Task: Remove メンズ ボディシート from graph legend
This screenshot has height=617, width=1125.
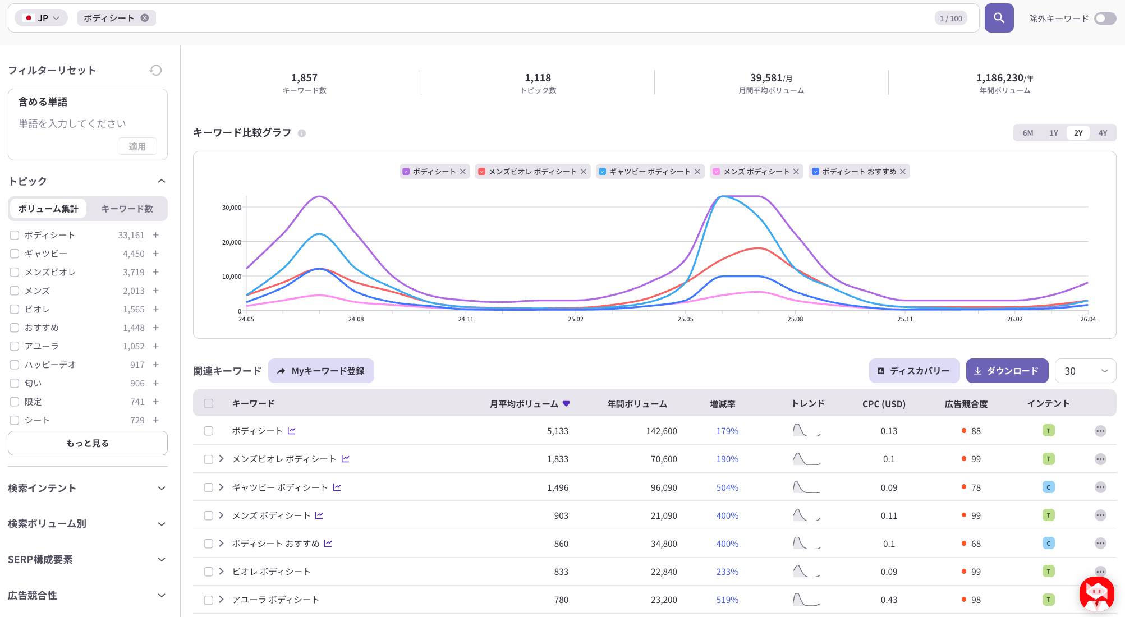Action: click(796, 172)
